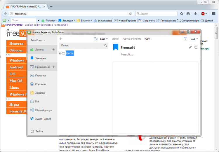Click the plus next to Приложения
Screen dimensions: 219x152
click(x=53, y=67)
